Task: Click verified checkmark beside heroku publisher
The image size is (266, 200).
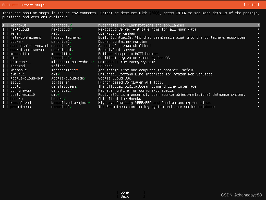Action: click(x=65, y=99)
